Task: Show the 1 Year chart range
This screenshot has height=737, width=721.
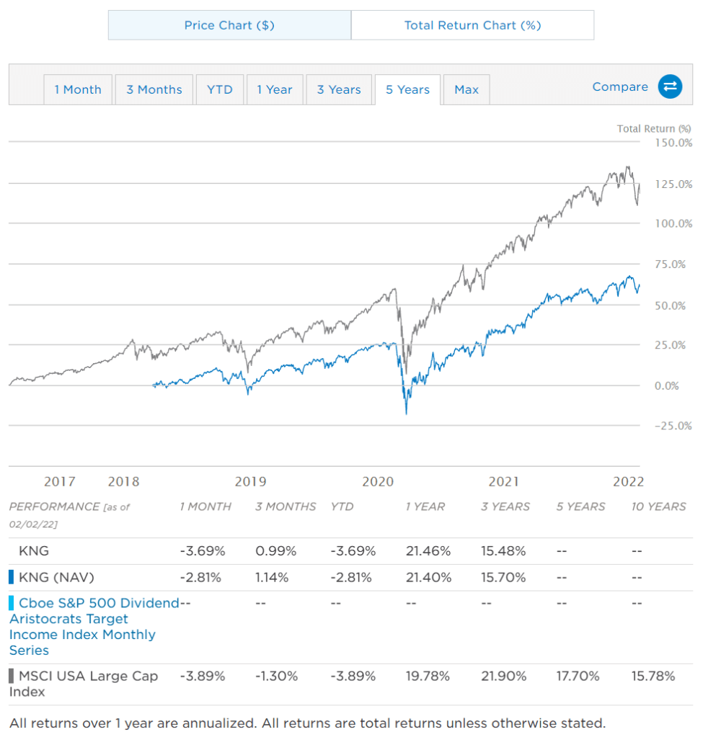Action: (x=275, y=90)
